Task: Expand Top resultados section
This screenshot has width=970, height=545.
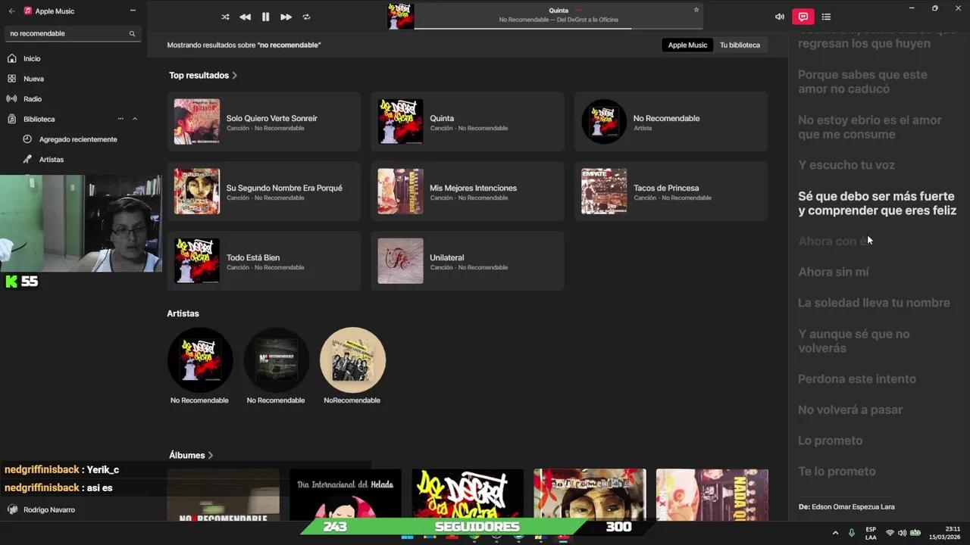Action: coord(234,76)
